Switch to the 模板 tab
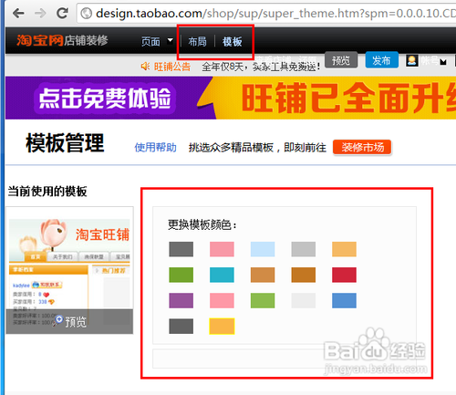This screenshot has height=395, width=456. coord(232,41)
